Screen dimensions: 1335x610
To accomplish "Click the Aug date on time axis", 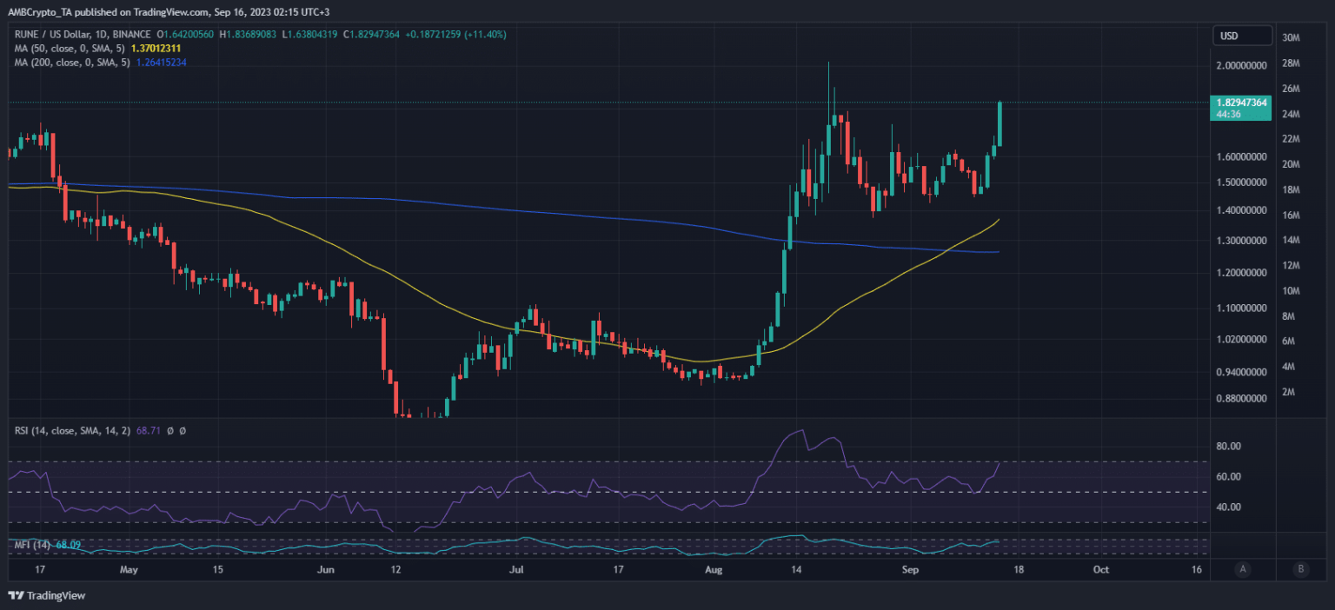I will [x=713, y=570].
